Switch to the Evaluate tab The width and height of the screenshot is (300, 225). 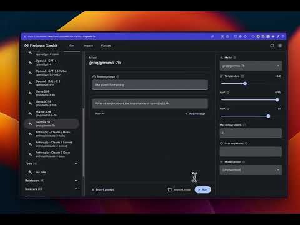click(x=106, y=46)
